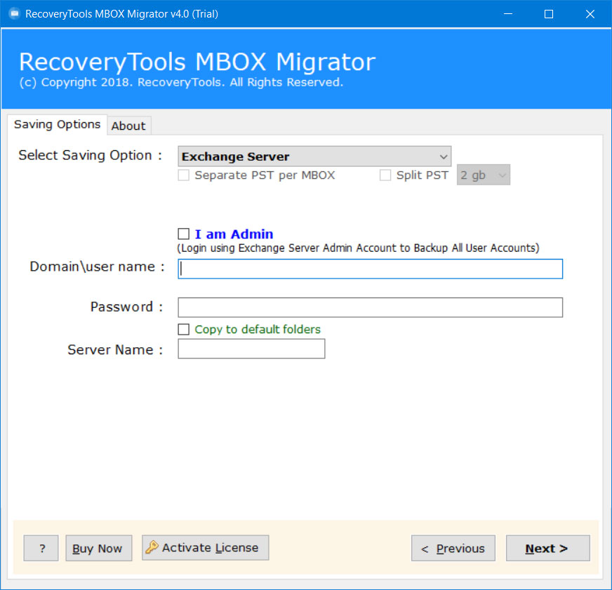Select the Saving Options tab

tap(57, 124)
